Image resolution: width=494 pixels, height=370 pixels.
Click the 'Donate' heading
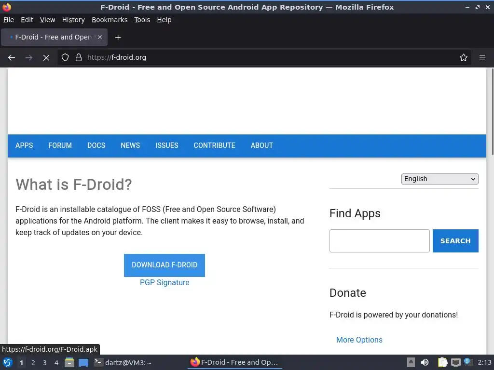click(347, 293)
